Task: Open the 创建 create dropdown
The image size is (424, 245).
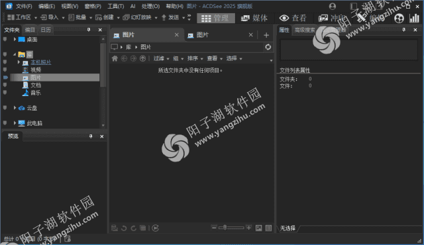Action: coord(118,18)
